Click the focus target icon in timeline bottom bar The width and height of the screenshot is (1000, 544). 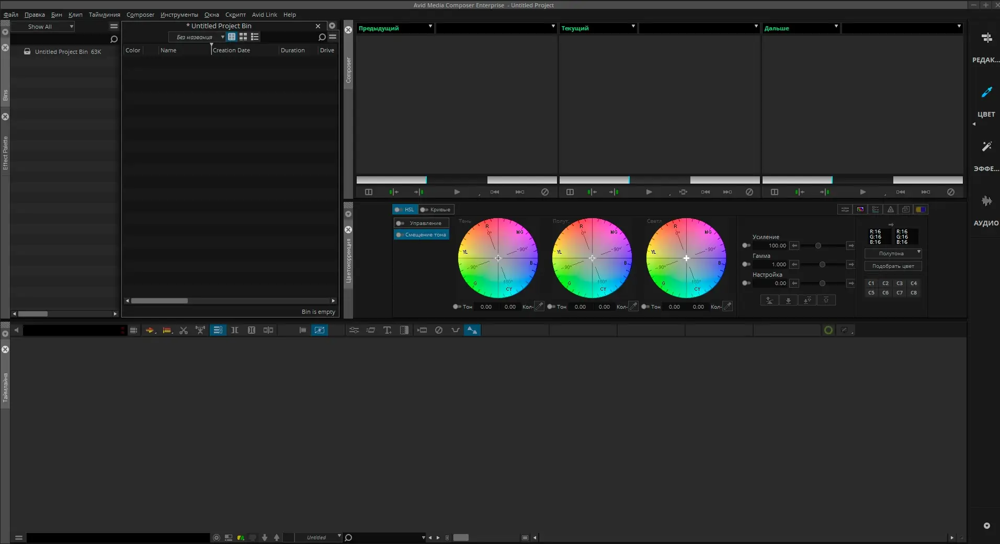click(x=217, y=537)
